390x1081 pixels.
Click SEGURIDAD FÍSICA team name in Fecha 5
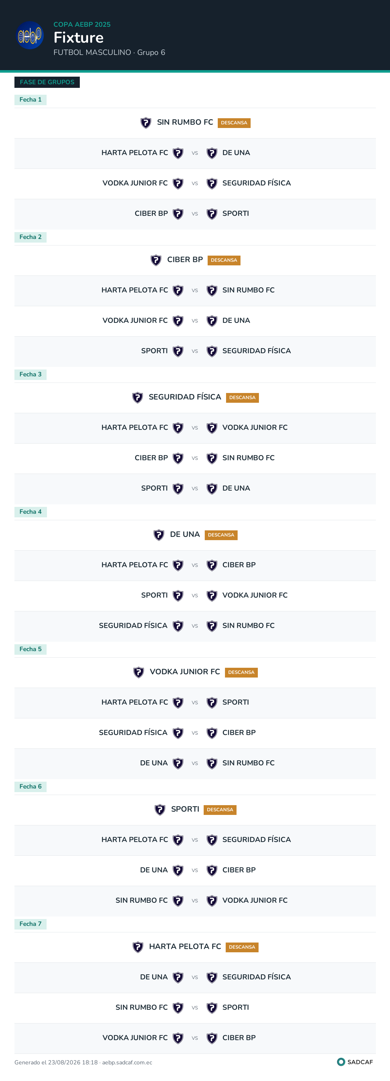[x=133, y=732]
